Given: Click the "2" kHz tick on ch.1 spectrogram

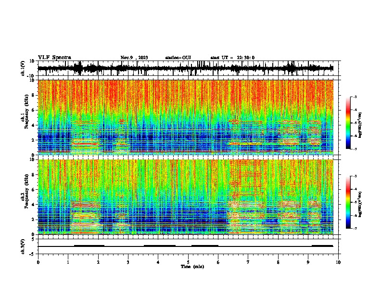Looking at the screenshot, I should click(x=33, y=140).
